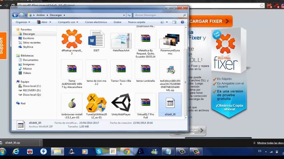Expand the Andres breadcrumb arrow
The image size is (284, 159).
coord(47,15)
